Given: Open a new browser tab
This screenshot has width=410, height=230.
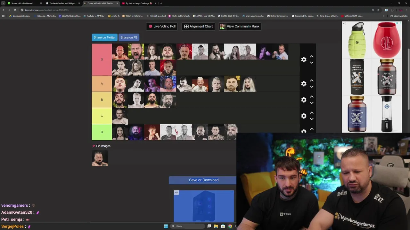Looking at the screenshot, I should 161,3.
